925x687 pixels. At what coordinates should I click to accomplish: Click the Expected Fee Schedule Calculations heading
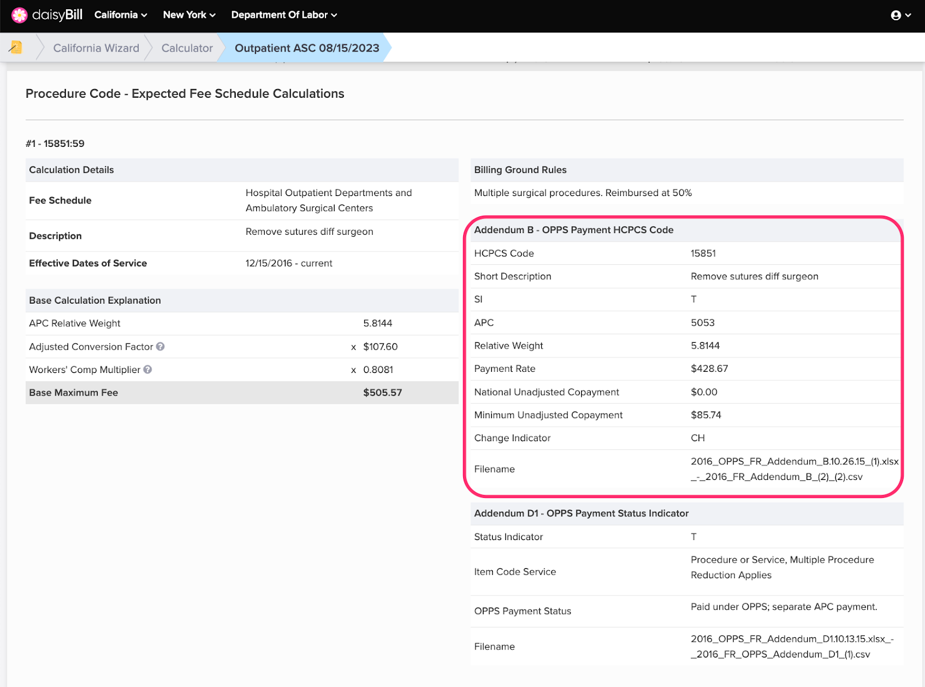184,94
